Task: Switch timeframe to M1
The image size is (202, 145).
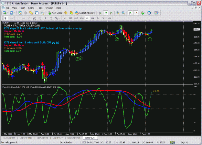Action: point(65,18)
